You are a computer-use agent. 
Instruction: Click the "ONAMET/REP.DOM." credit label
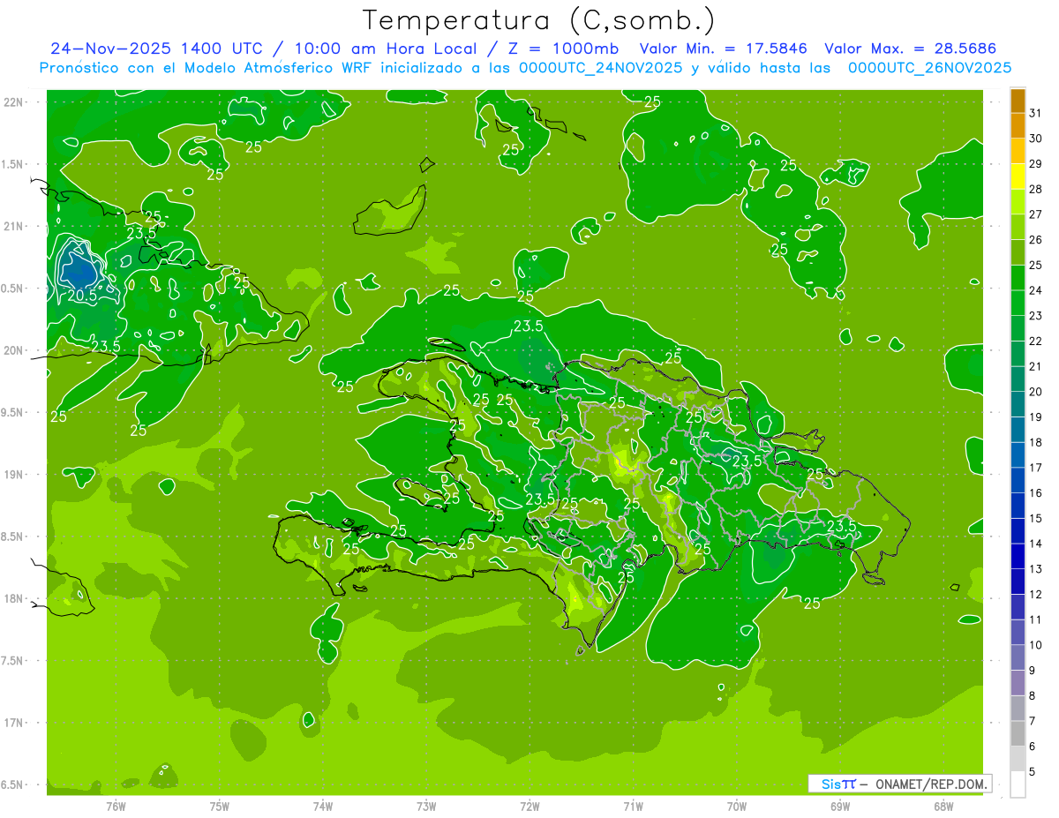pos(930,784)
